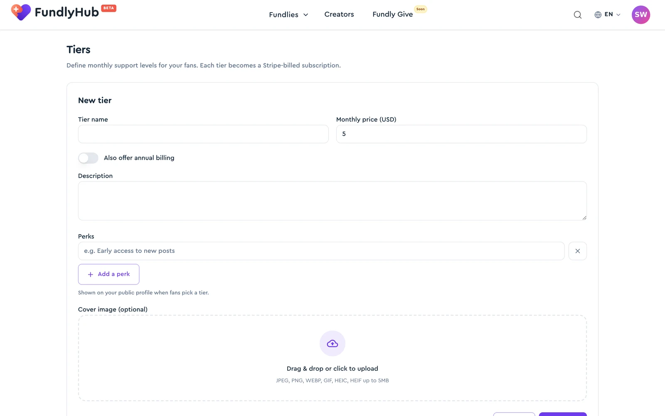Focus the Tier name input field

click(x=203, y=134)
